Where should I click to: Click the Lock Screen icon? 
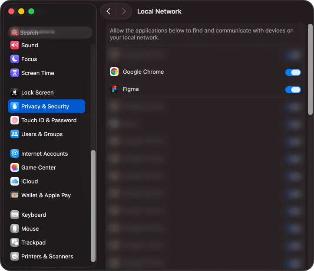click(15, 92)
